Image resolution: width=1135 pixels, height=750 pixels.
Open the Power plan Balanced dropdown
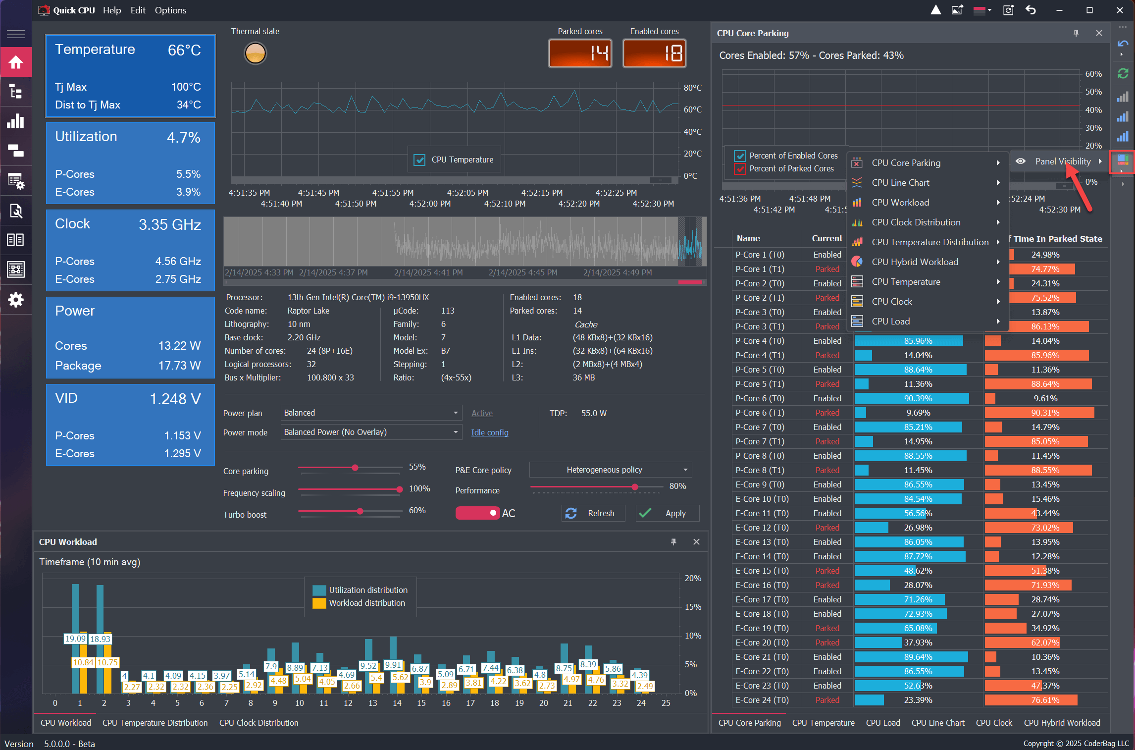point(371,413)
